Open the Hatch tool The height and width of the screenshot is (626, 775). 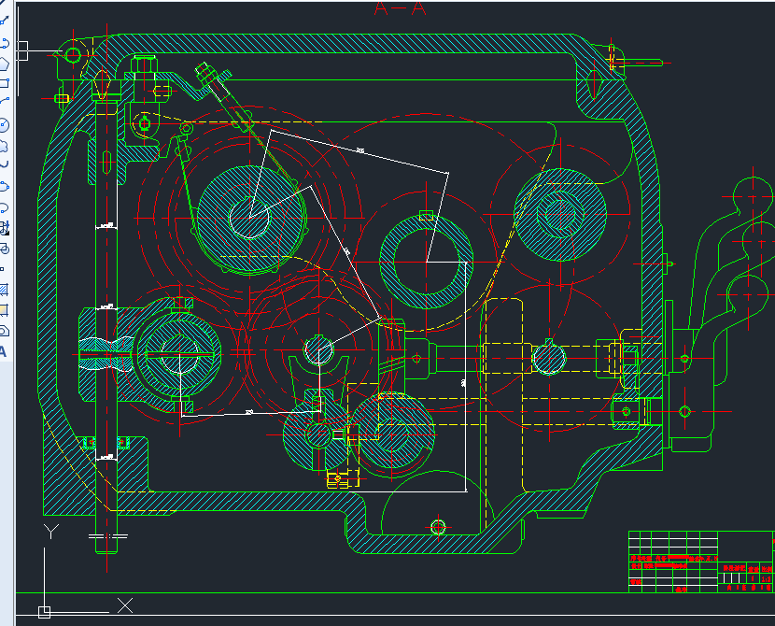pyautogui.click(x=4, y=290)
